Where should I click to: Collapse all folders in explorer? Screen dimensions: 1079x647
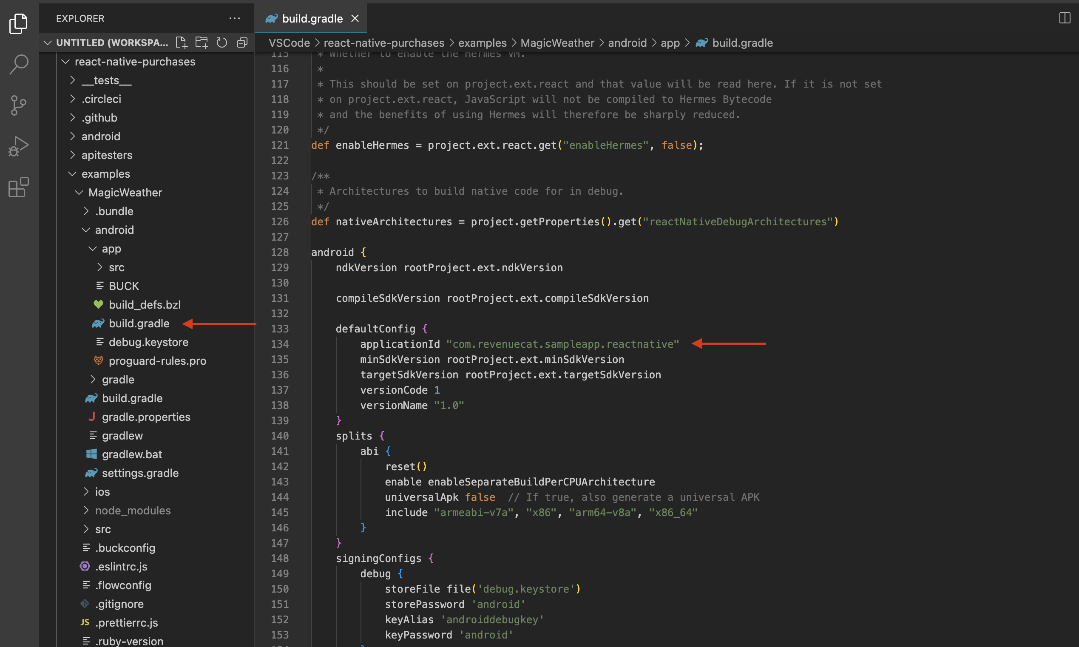(x=242, y=42)
